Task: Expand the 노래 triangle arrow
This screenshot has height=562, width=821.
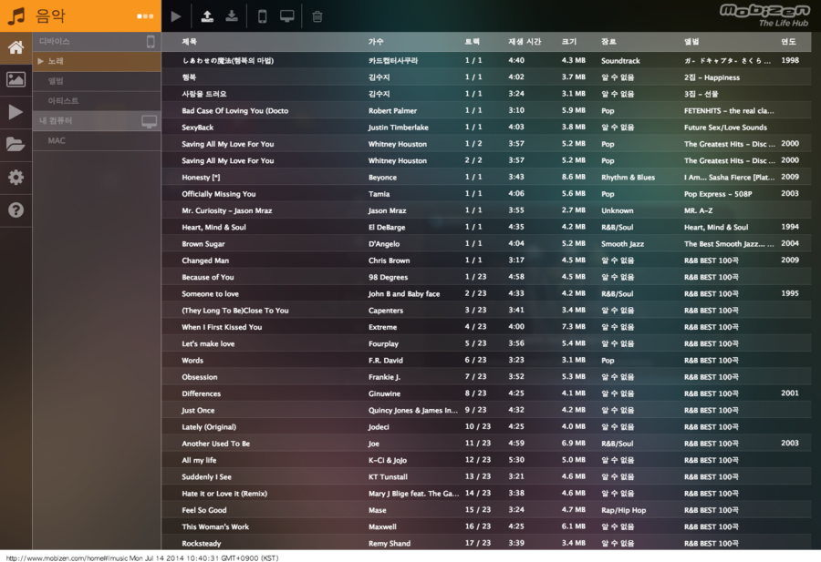Action: click(x=40, y=61)
